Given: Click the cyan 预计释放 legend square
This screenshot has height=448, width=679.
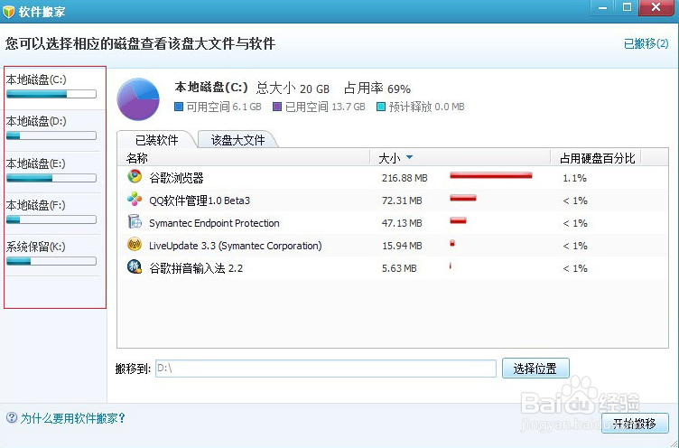Looking at the screenshot, I should pyautogui.click(x=381, y=107).
